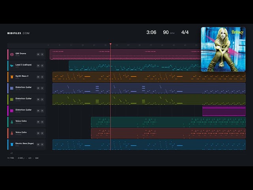The width and height of the screenshot is (253, 190).
Task: Click the short magenta Distortion Guitar clip
Action: click(224, 111)
